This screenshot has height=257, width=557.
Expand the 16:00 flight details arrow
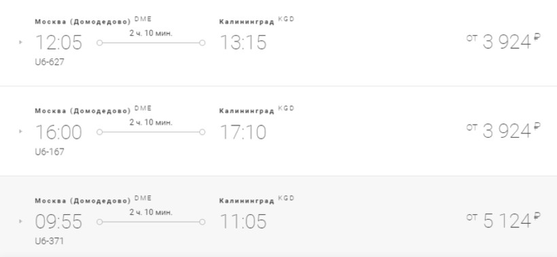20,132
